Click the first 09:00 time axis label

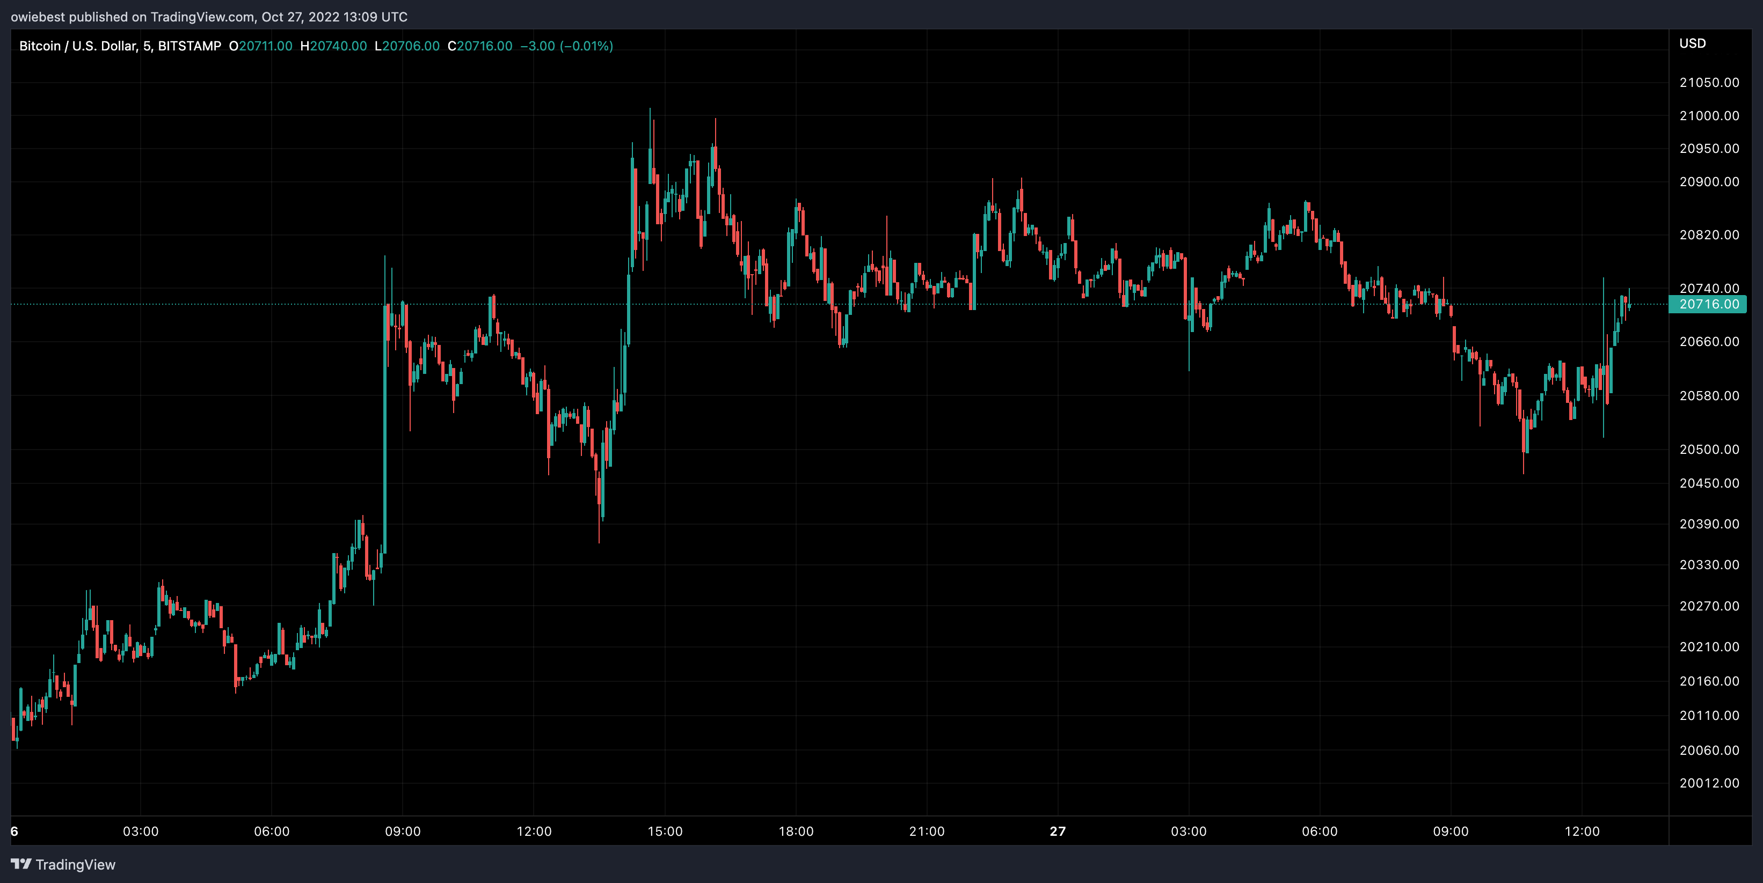coord(403,831)
